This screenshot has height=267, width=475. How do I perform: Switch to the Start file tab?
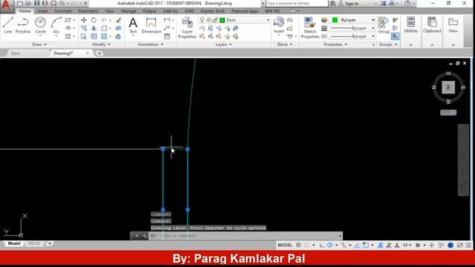click(15, 53)
